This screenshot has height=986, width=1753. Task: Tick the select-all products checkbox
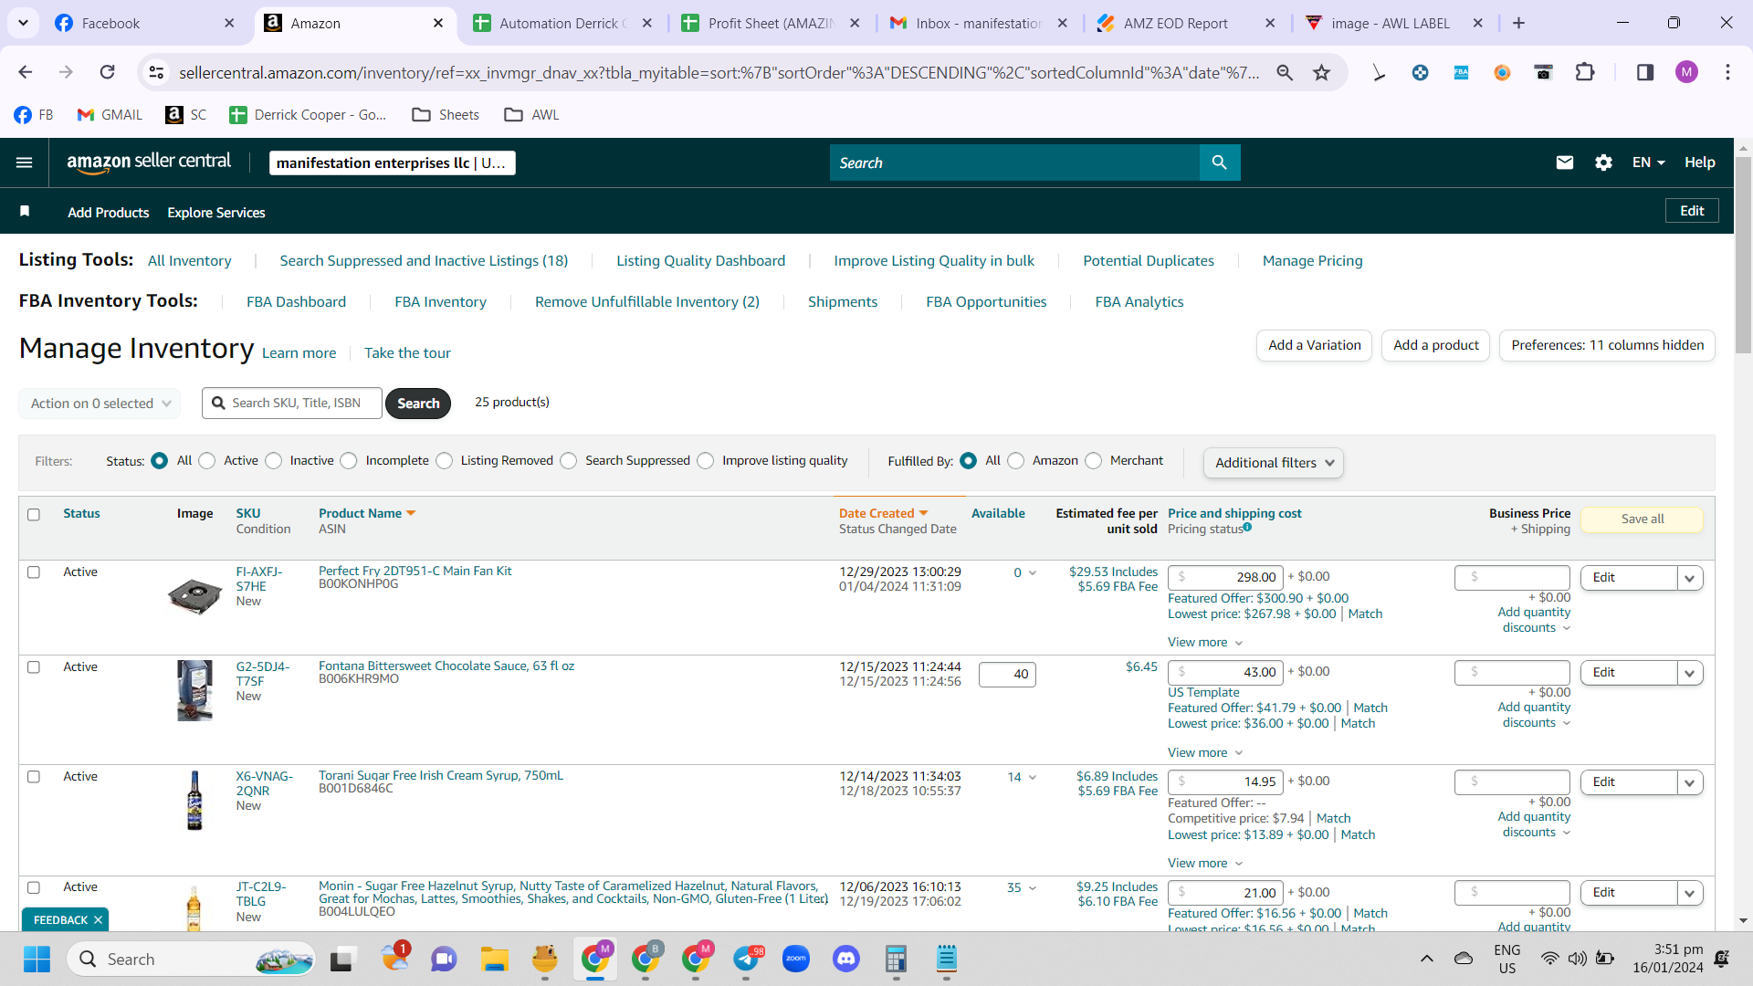[x=34, y=515]
